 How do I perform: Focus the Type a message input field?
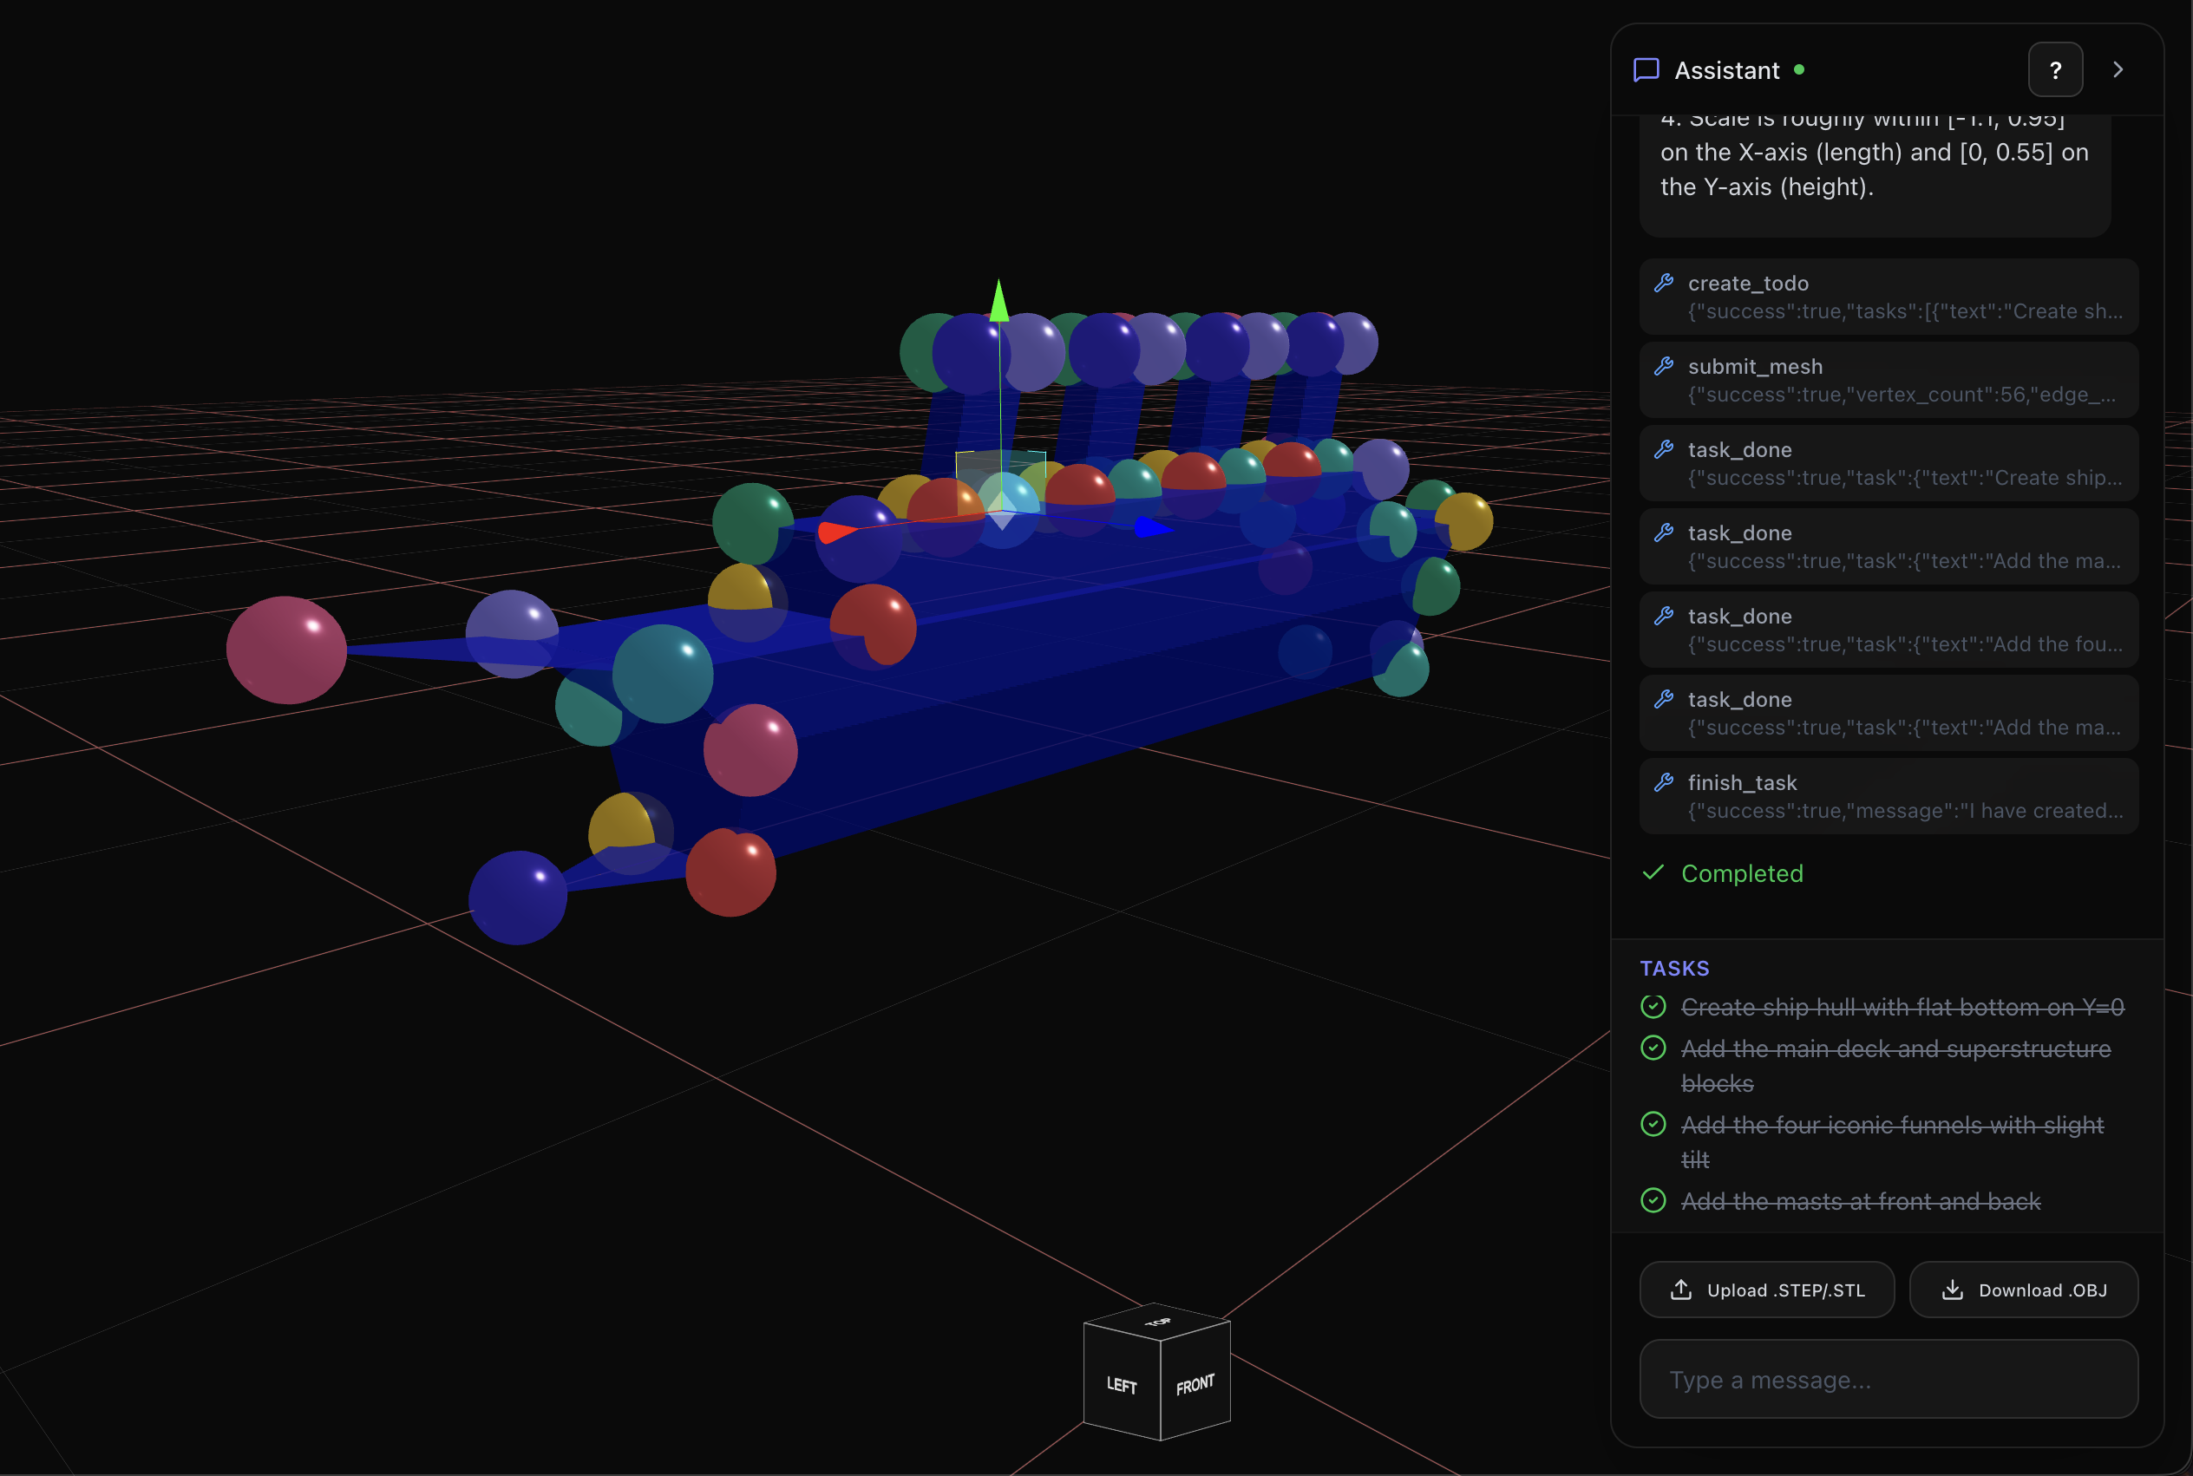click(1888, 1379)
